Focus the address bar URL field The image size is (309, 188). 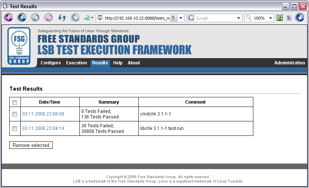coord(137,18)
